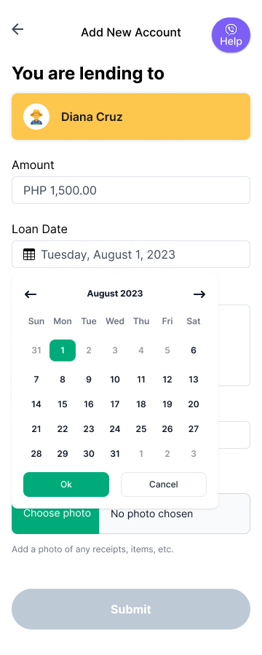Pick August 24 in the calendar
Viewport: 262px width, 655px height.
(115, 429)
